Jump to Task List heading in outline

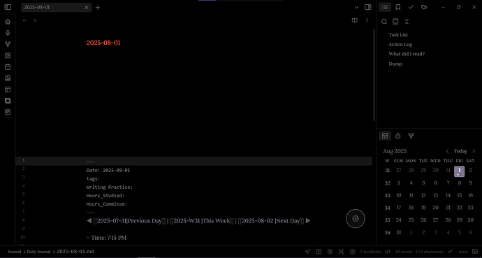pyautogui.click(x=398, y=35)
